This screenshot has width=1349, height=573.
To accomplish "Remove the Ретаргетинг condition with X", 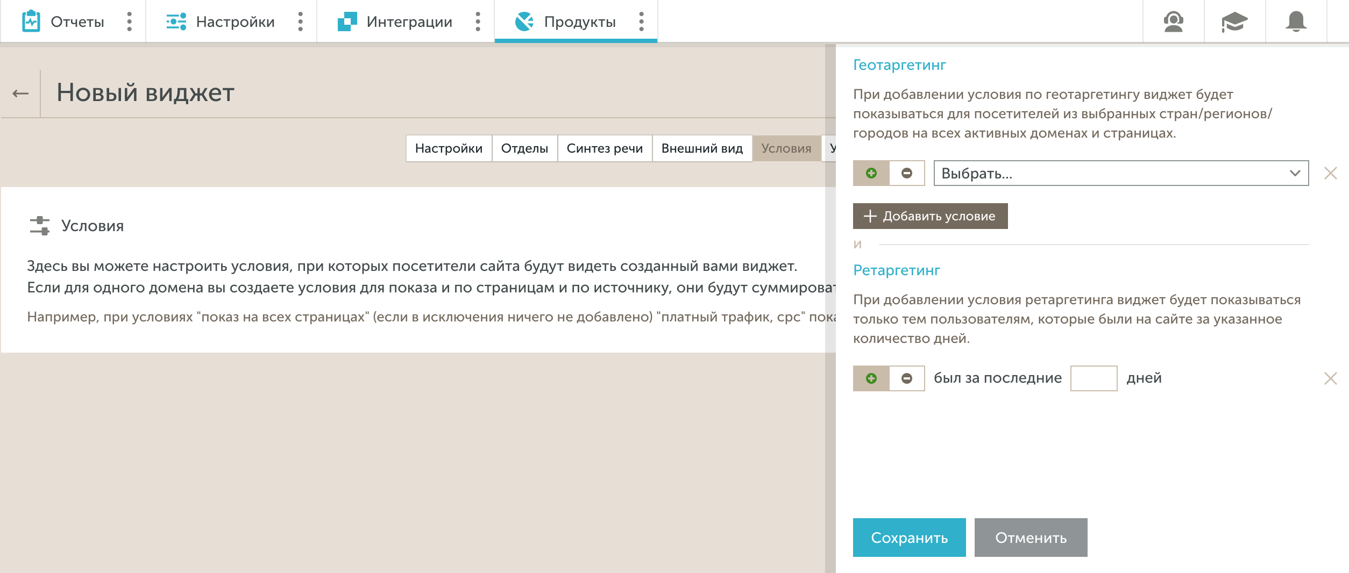I will (x=1330, y=378).
